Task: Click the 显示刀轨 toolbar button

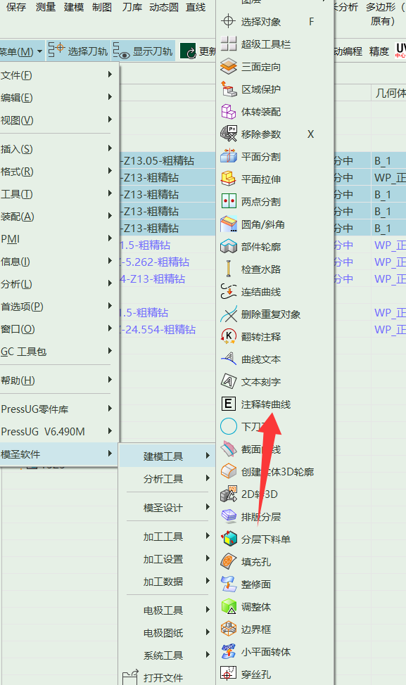Action: point(143,51)
